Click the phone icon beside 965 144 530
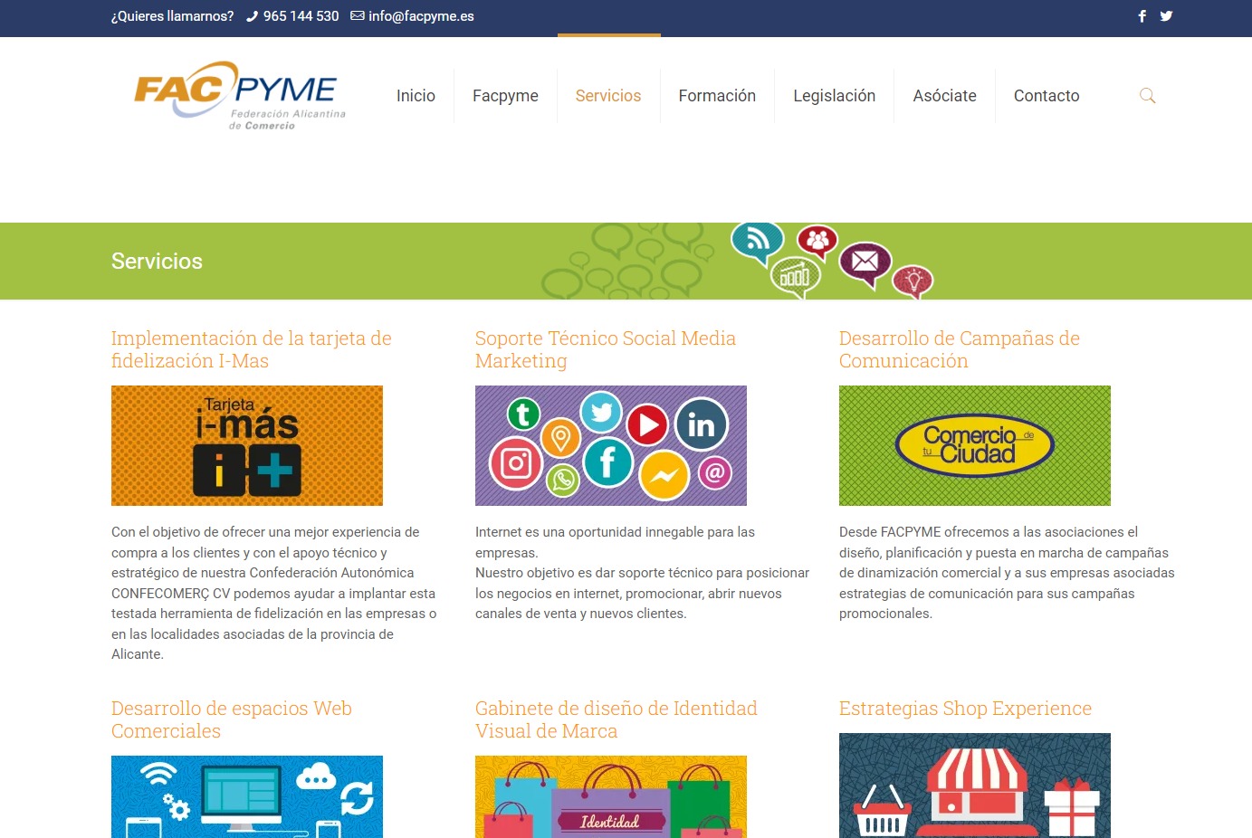The height and width of the screenshot is (838, 1252). click(252, 16)
